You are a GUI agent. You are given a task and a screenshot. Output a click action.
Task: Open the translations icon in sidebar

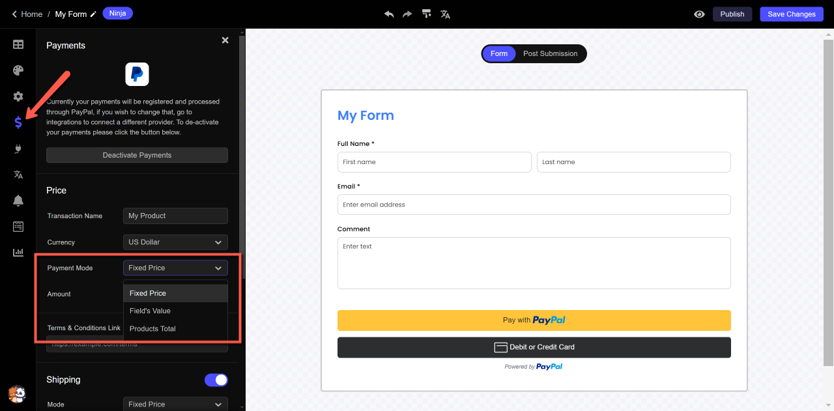click(18, 175)
